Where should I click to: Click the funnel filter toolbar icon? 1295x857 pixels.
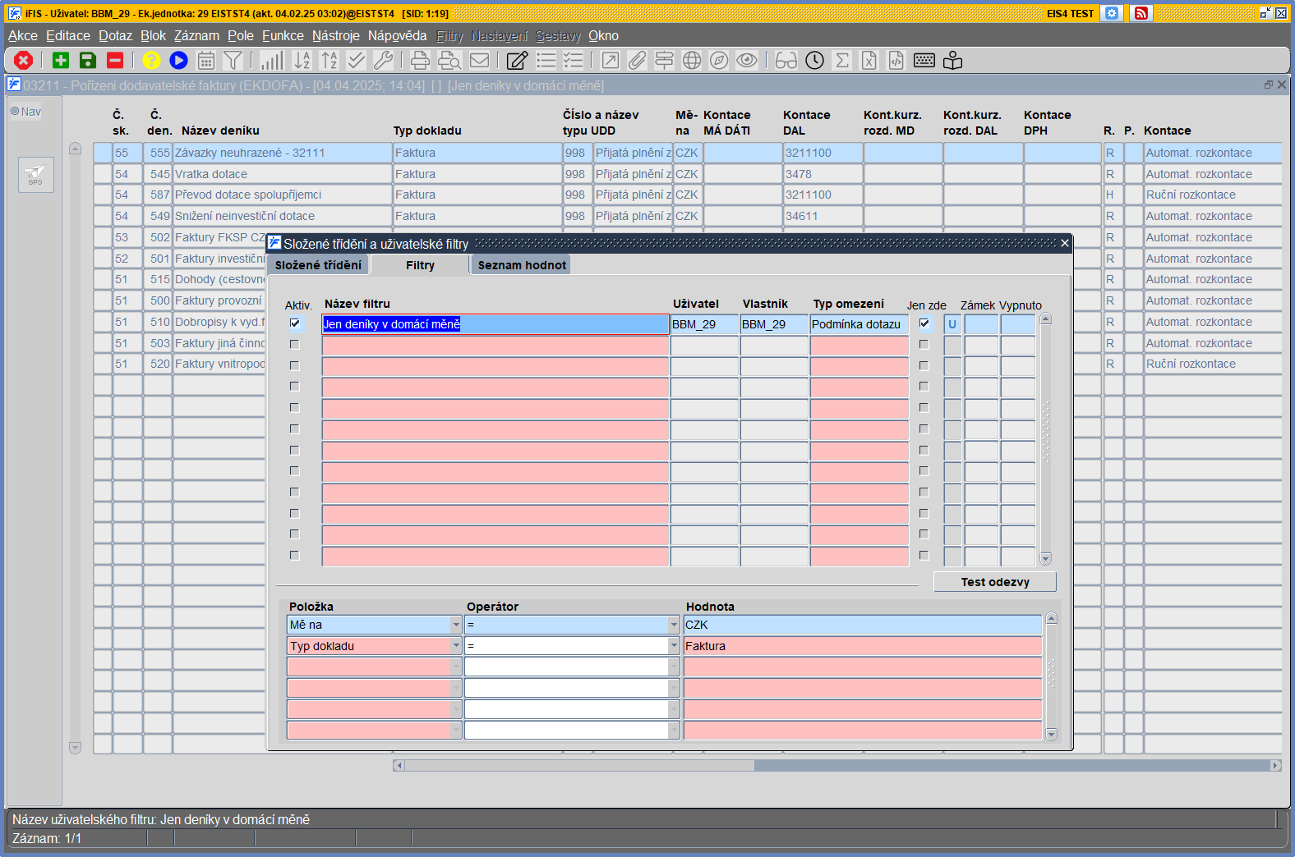233,60
